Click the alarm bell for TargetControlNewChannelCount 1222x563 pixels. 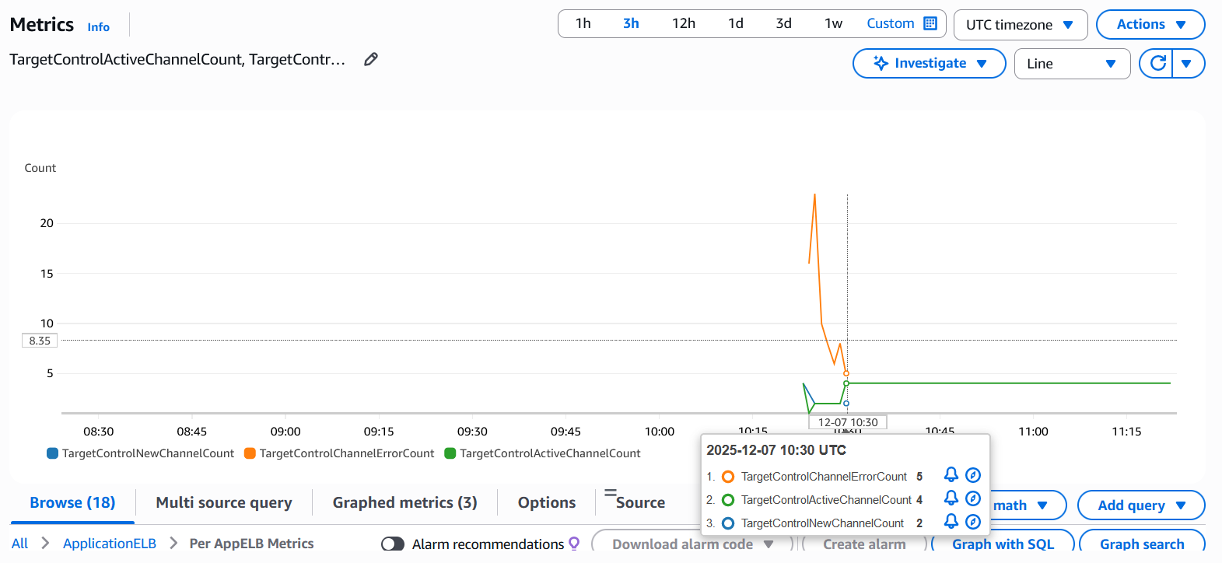(951, 521)
